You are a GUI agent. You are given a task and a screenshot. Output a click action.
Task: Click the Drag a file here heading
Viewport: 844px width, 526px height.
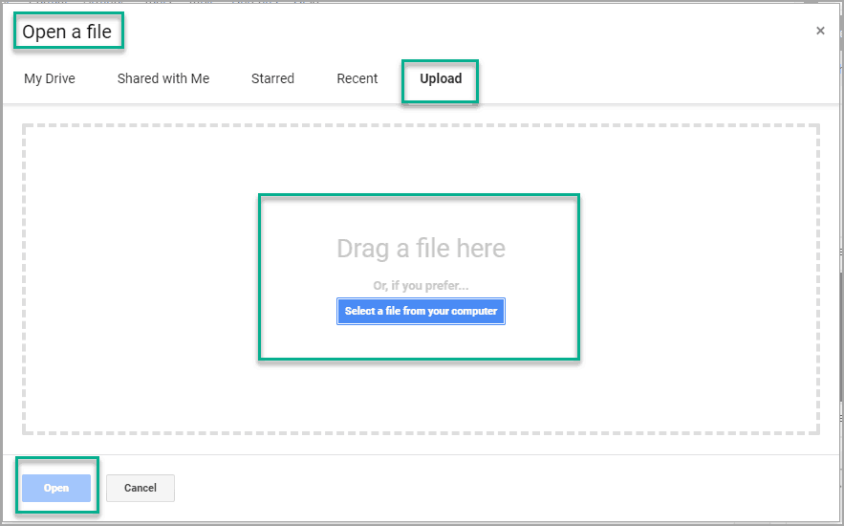[x=421, y=249]
